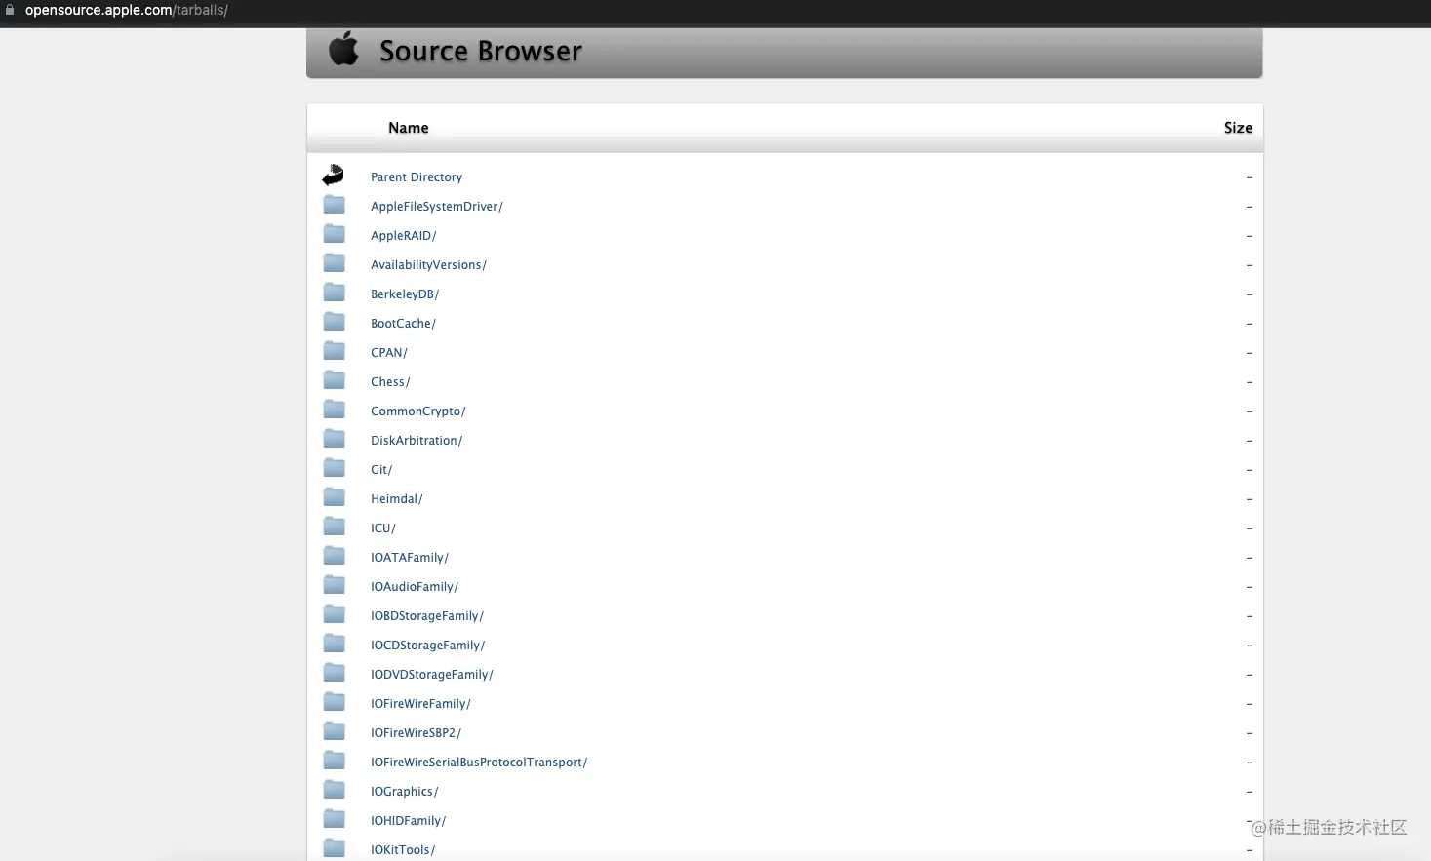Click the Name column header
The width and height of the screenshot is (1431, 861).
point(409,128)
